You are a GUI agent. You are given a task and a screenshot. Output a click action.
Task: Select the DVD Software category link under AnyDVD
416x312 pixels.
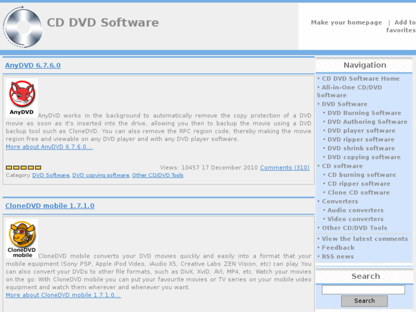click(51, 175)
